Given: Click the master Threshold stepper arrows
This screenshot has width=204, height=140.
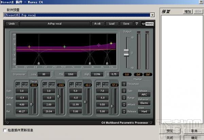Looking at the screenshot, I should pos(124,84).
